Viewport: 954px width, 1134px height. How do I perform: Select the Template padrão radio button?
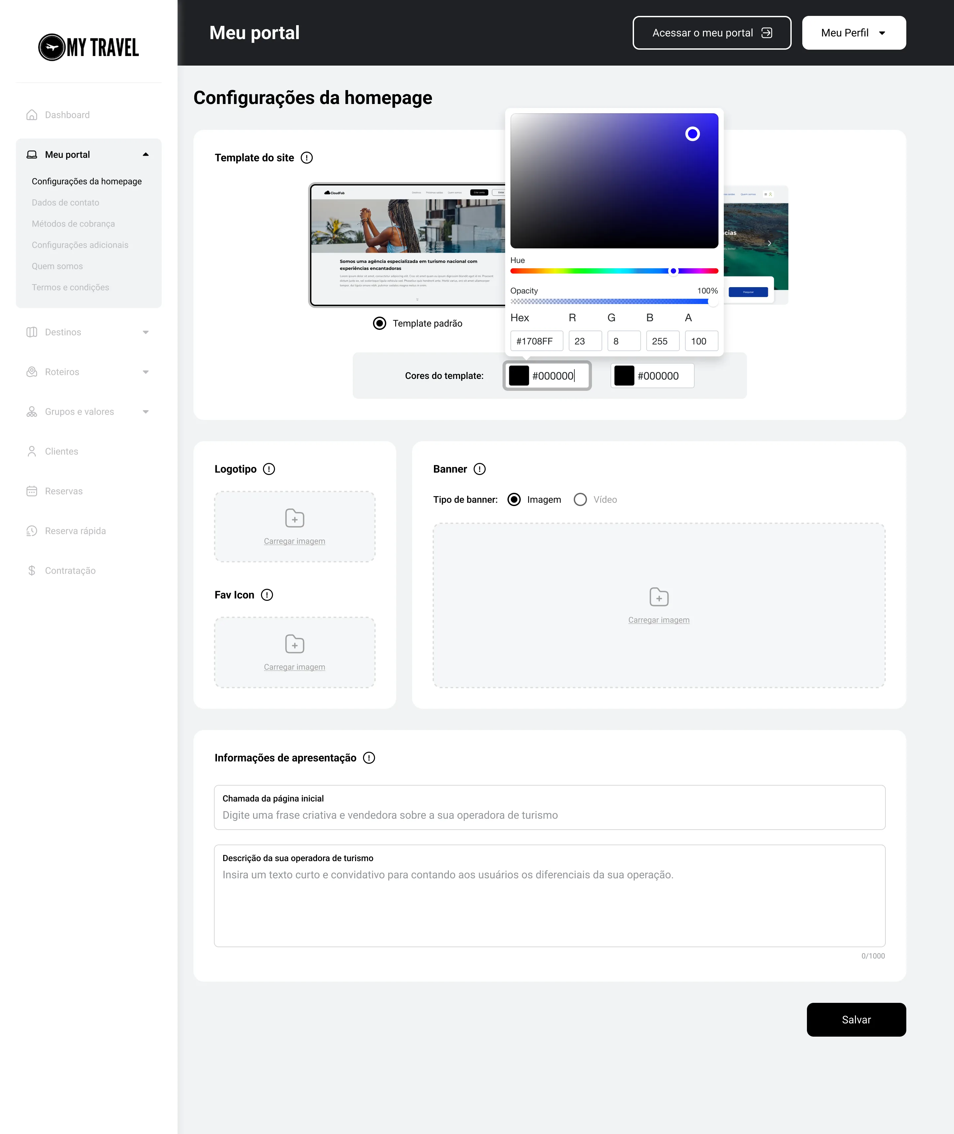pos(380,323)
